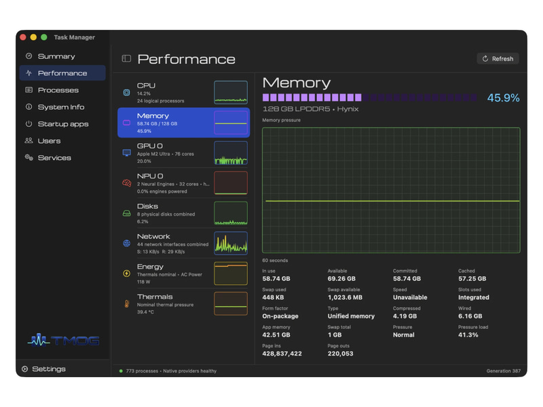
Task: Click the Memory mini usage graph
Action: 231,123
